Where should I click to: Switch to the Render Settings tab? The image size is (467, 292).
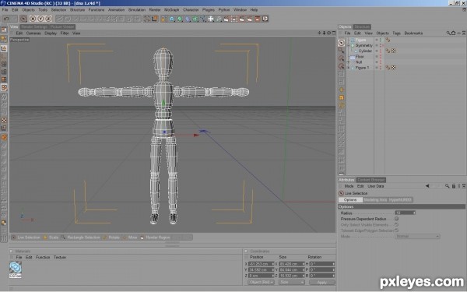tap(34, 26)
